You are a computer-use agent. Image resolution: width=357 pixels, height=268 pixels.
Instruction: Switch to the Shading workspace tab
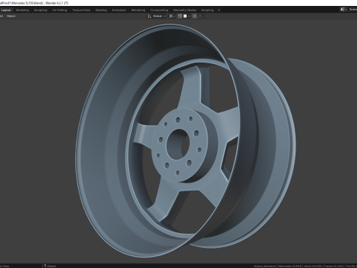point(101,10)
